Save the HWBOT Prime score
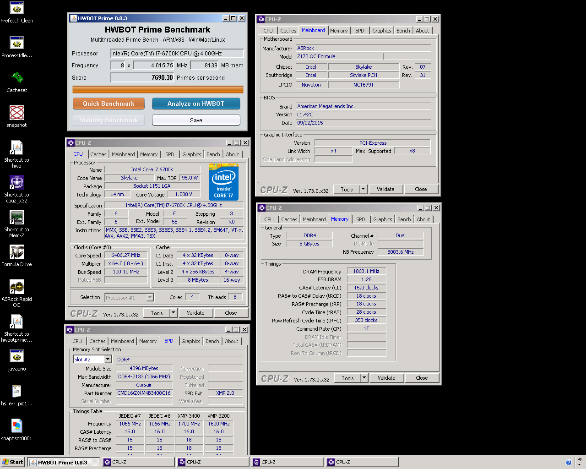The image size is (586, 469). point(196,120)
